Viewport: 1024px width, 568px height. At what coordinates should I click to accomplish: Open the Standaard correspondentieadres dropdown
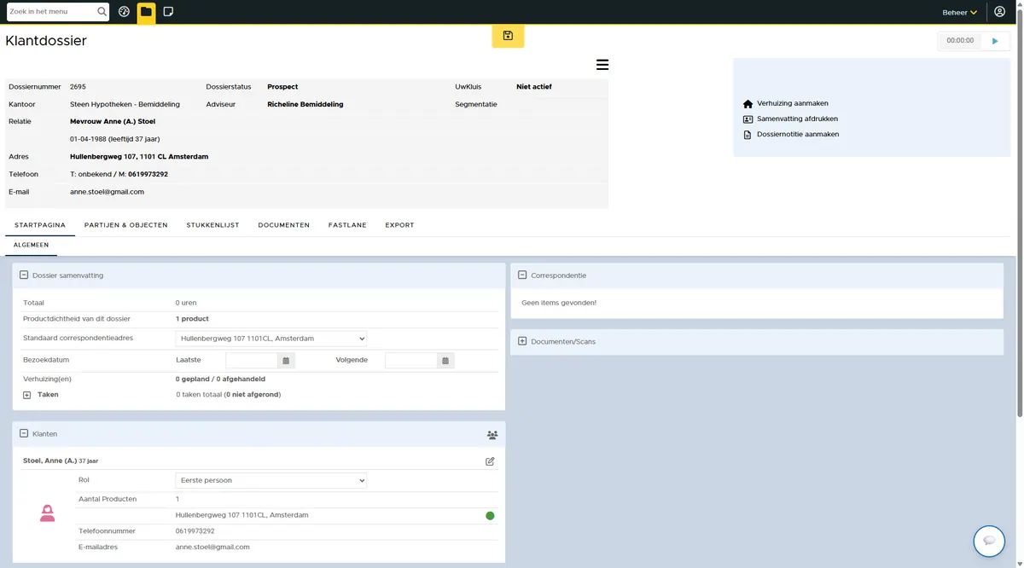[x=271, y=339]
